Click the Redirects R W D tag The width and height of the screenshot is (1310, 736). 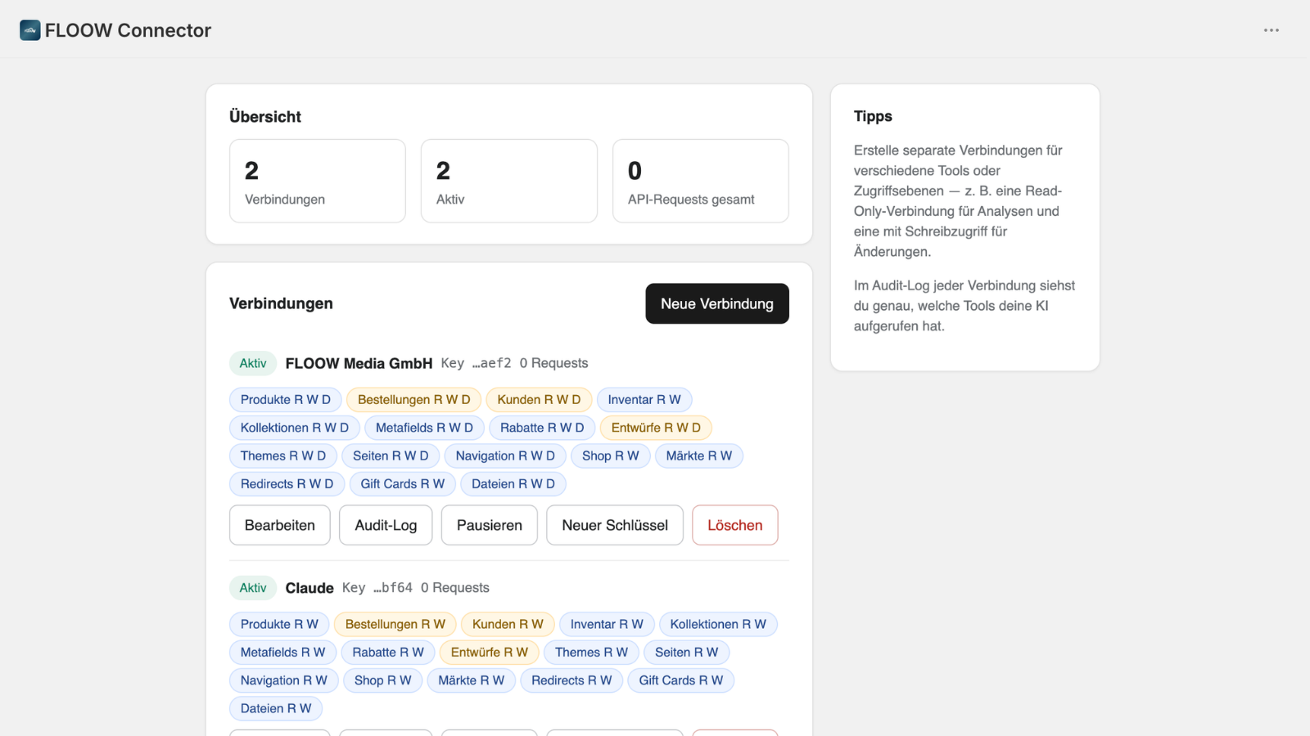click(287, 484)
